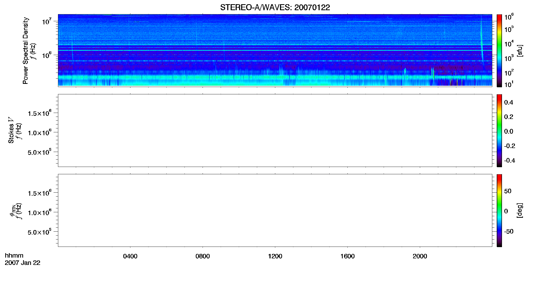Click the title "STEREO-A/WAVES: 20070122"

[275, 7]
